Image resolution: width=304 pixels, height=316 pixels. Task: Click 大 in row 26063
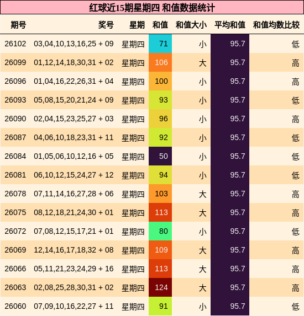point(203,288)
